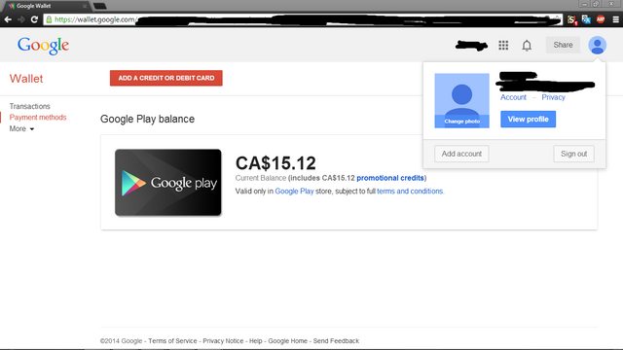Screen dimensions: 623x350
Task: Open the Chrome hamburger menu
Action: (x=615, y=19)
